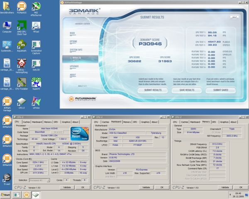Open the Screenshot Capture desktop icon
Screen dimensions: 249x199
pyautogui.click(x=37, y=44)
